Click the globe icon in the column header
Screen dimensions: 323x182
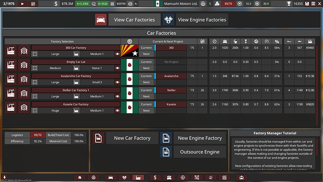coord(130,41)
